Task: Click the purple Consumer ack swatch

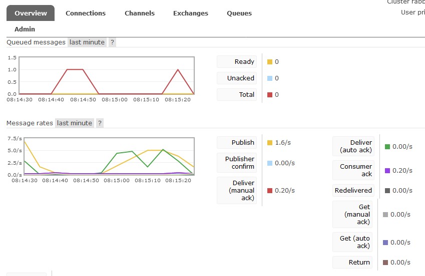Action: tap(387, 171)
